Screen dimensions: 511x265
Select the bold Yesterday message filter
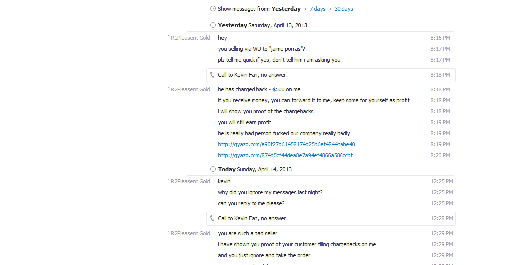click(286, 9)
